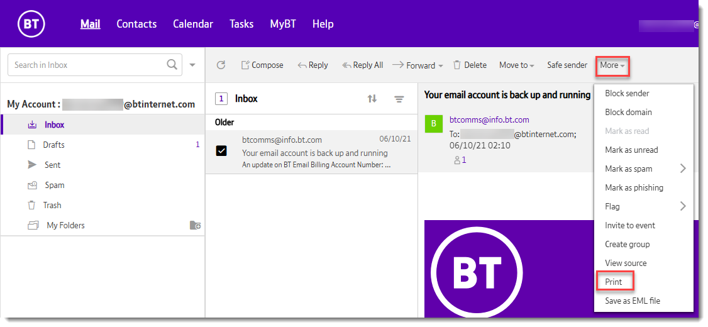Viewport: 708px width, 327px height.
Task: Switch to the Mail tab
Action: [x=91, y=24]
